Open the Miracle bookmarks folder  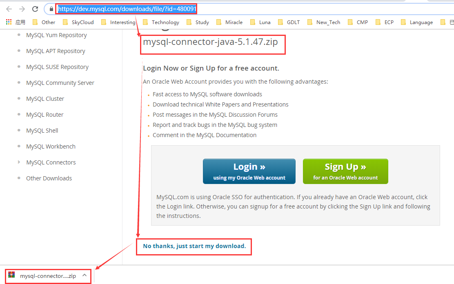pos(229,22)
